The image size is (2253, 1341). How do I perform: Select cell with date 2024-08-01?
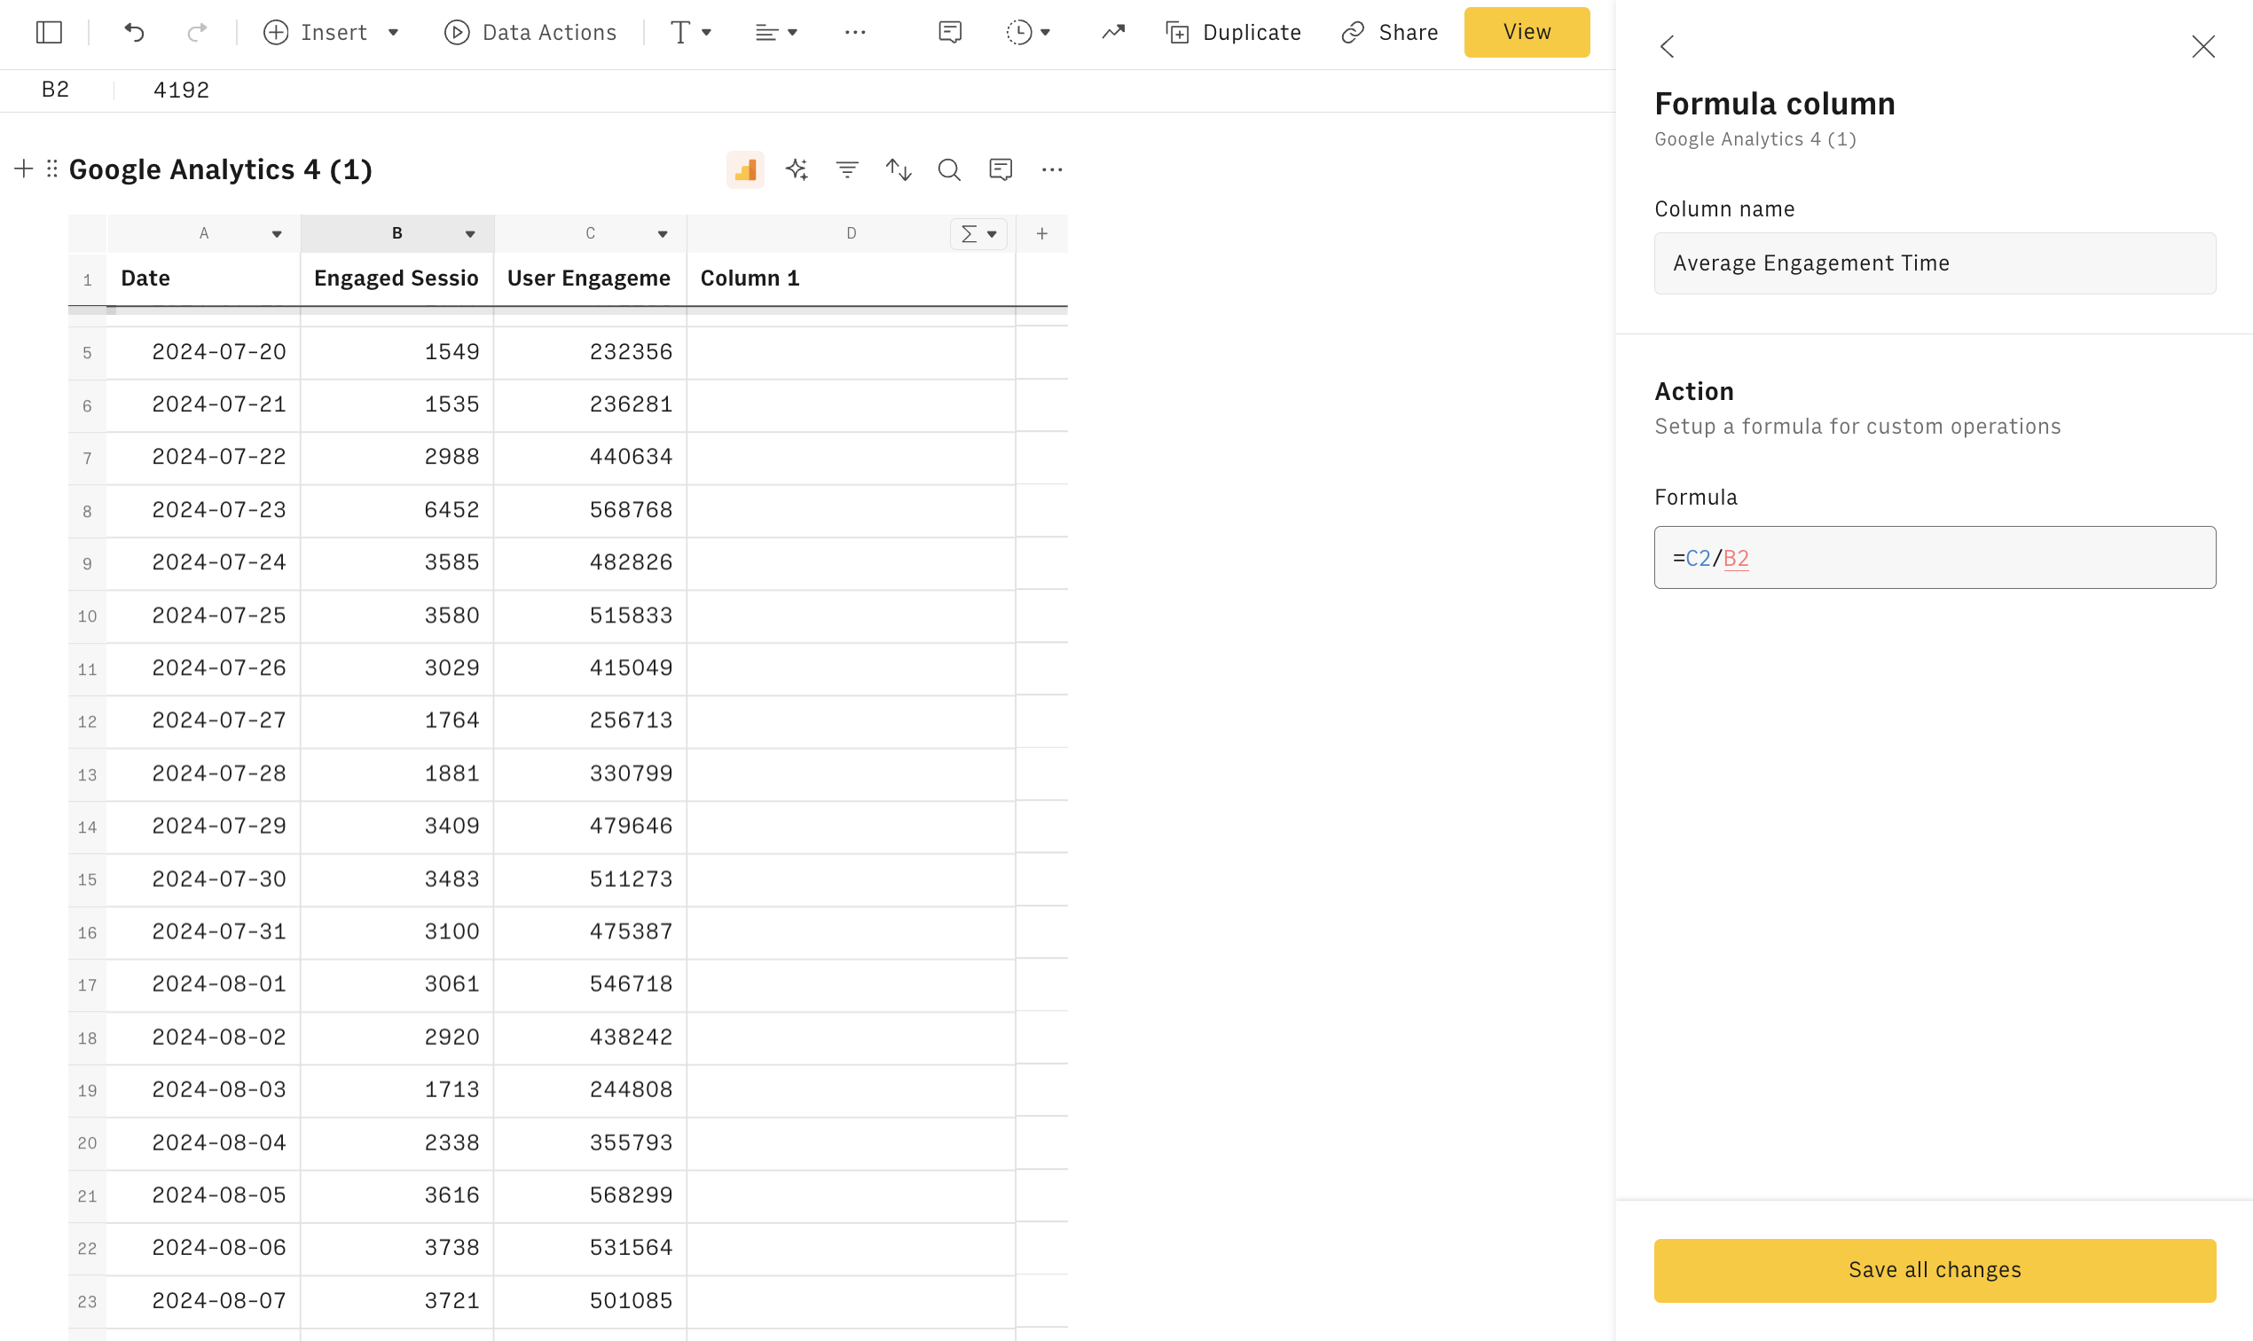coord(203,985)
